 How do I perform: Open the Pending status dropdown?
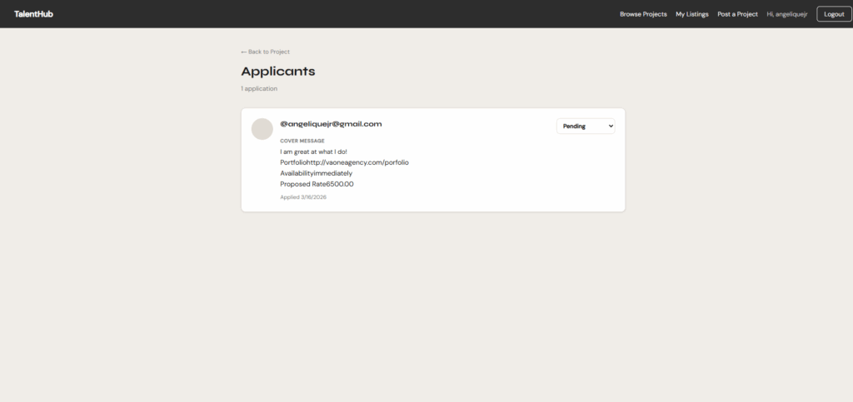586,126
